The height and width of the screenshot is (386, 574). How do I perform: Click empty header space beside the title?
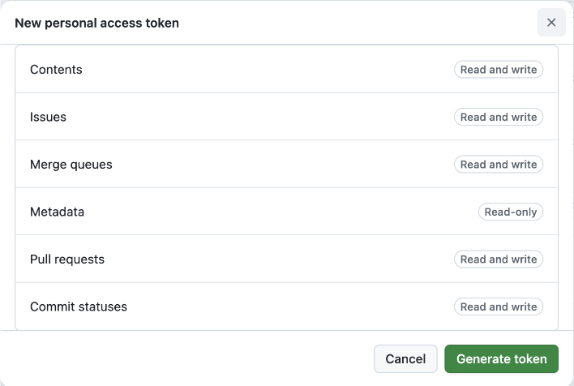[357, 23]
